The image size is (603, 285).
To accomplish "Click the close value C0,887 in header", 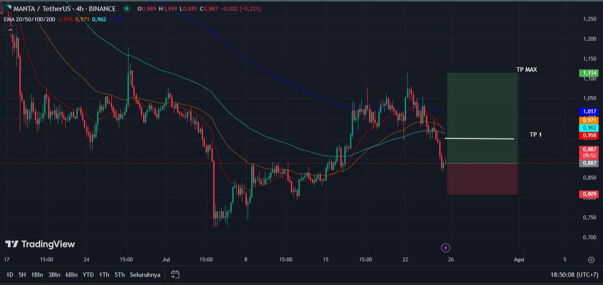I will (210, 9).
